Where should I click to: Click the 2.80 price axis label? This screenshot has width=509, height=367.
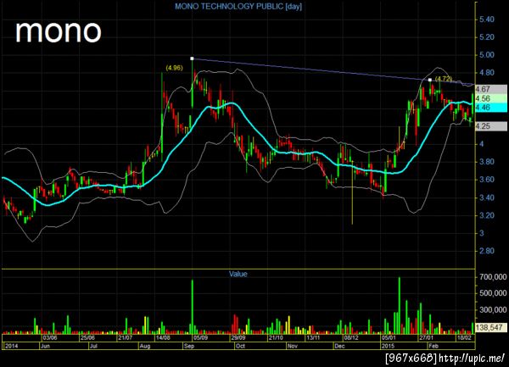487,251
